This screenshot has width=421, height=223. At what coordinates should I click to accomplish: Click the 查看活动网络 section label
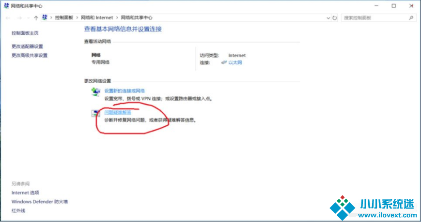point(97,42)
